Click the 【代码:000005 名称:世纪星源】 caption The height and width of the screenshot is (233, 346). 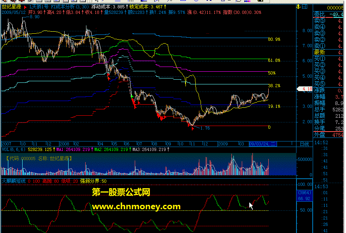pyautogui.click(x=38, y=159)
